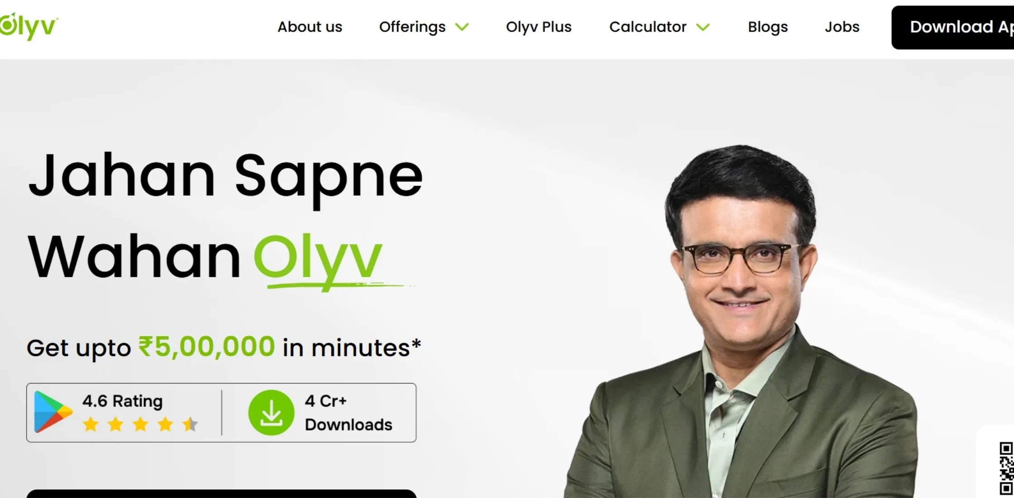Expand the Calculator dropdown chevron
Viewport: 1014px width, 498px height.
click(703, 27)
